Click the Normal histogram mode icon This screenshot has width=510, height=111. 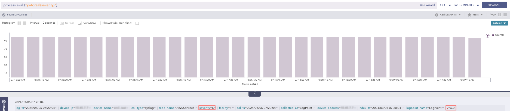point(62,23)
